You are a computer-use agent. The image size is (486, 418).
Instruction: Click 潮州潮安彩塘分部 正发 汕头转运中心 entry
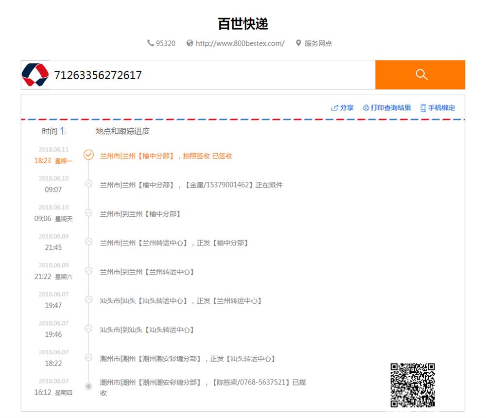[187, 359]
